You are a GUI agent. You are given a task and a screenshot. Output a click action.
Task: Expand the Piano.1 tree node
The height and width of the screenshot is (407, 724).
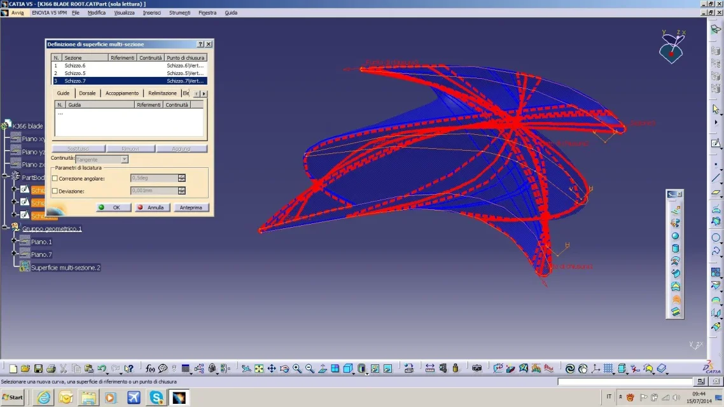point(14,240)
